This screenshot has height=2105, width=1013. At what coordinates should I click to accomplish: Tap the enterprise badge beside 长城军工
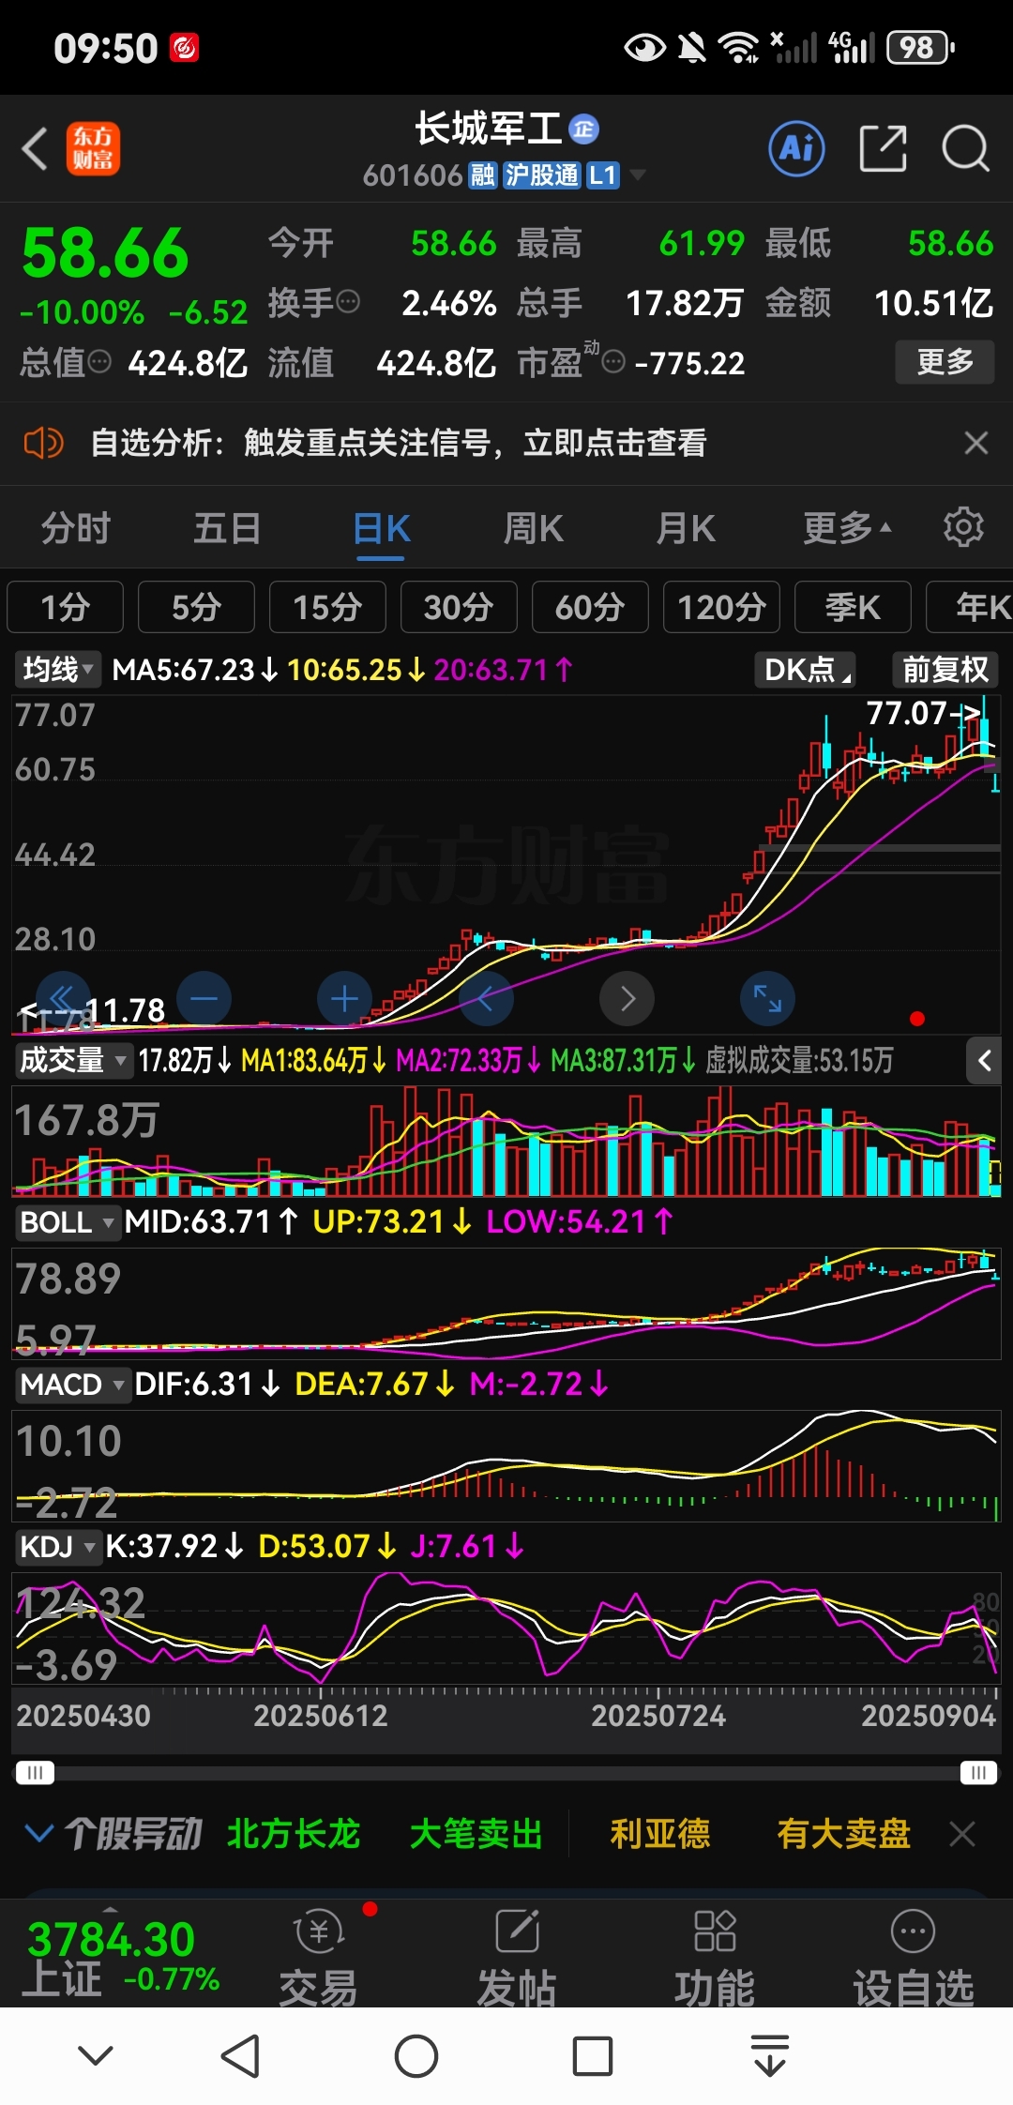click(584, 129)
